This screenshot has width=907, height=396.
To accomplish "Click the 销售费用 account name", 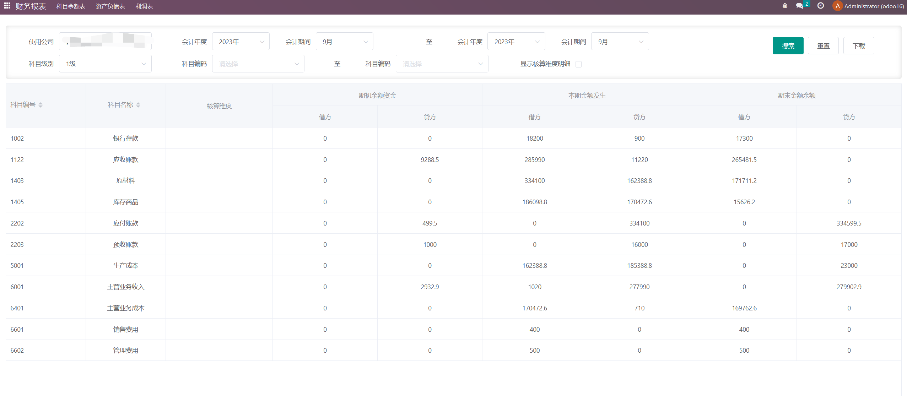I will [x=126, y=329].
